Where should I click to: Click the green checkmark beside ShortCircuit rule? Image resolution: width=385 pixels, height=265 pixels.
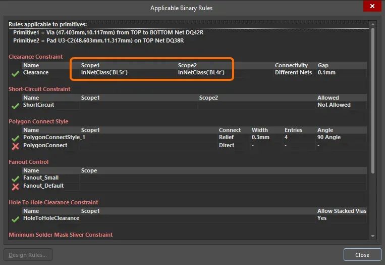pos(16,106)
